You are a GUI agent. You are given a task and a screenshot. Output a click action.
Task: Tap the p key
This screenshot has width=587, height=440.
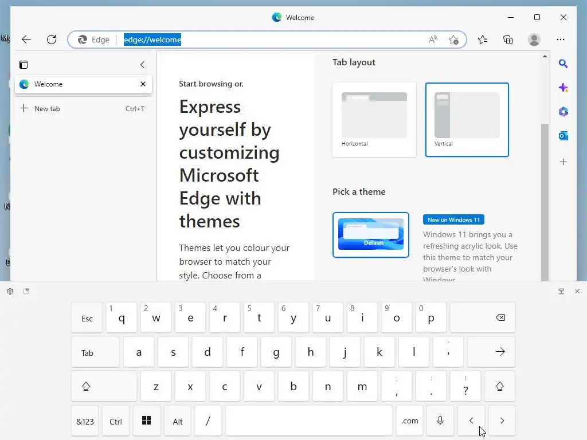(x=431, y=318)
